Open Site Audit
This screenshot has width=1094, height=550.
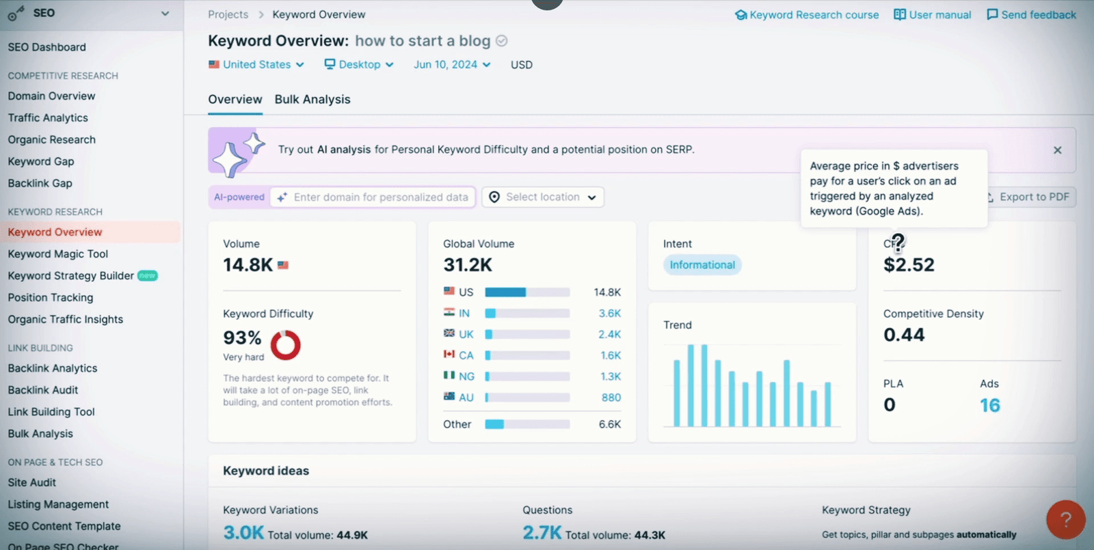coord(32,482)
